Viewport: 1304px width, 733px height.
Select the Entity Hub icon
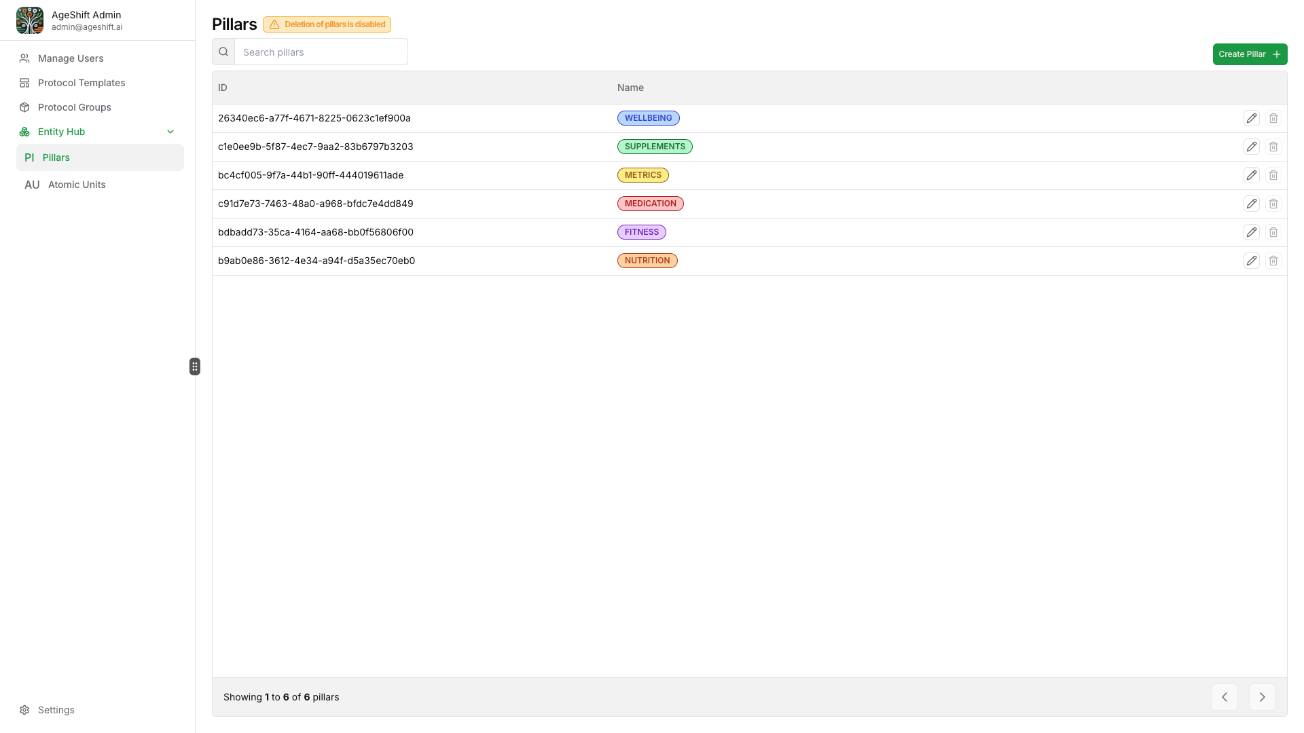[x=24, y=131]
